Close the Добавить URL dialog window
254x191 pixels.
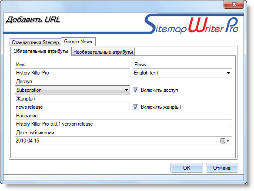234,4
